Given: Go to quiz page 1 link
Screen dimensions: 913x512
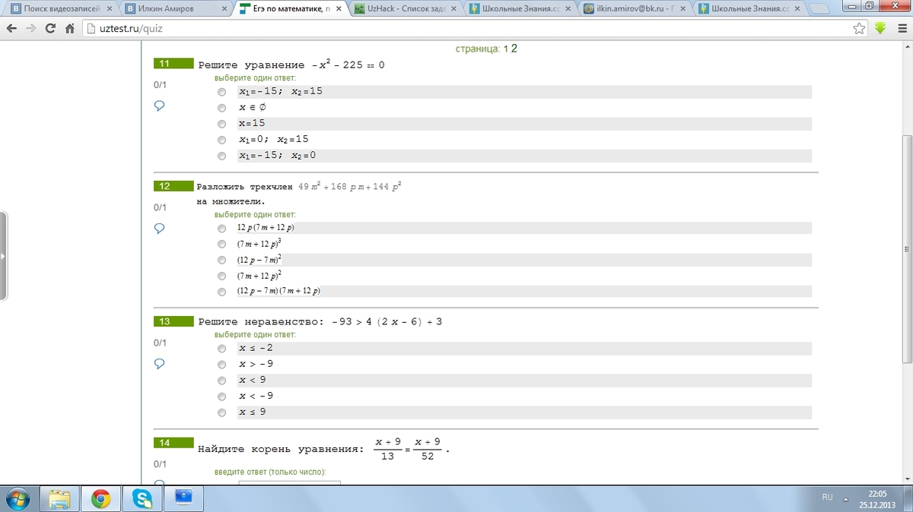Looking at the screenshot, I should coord(506,49).
